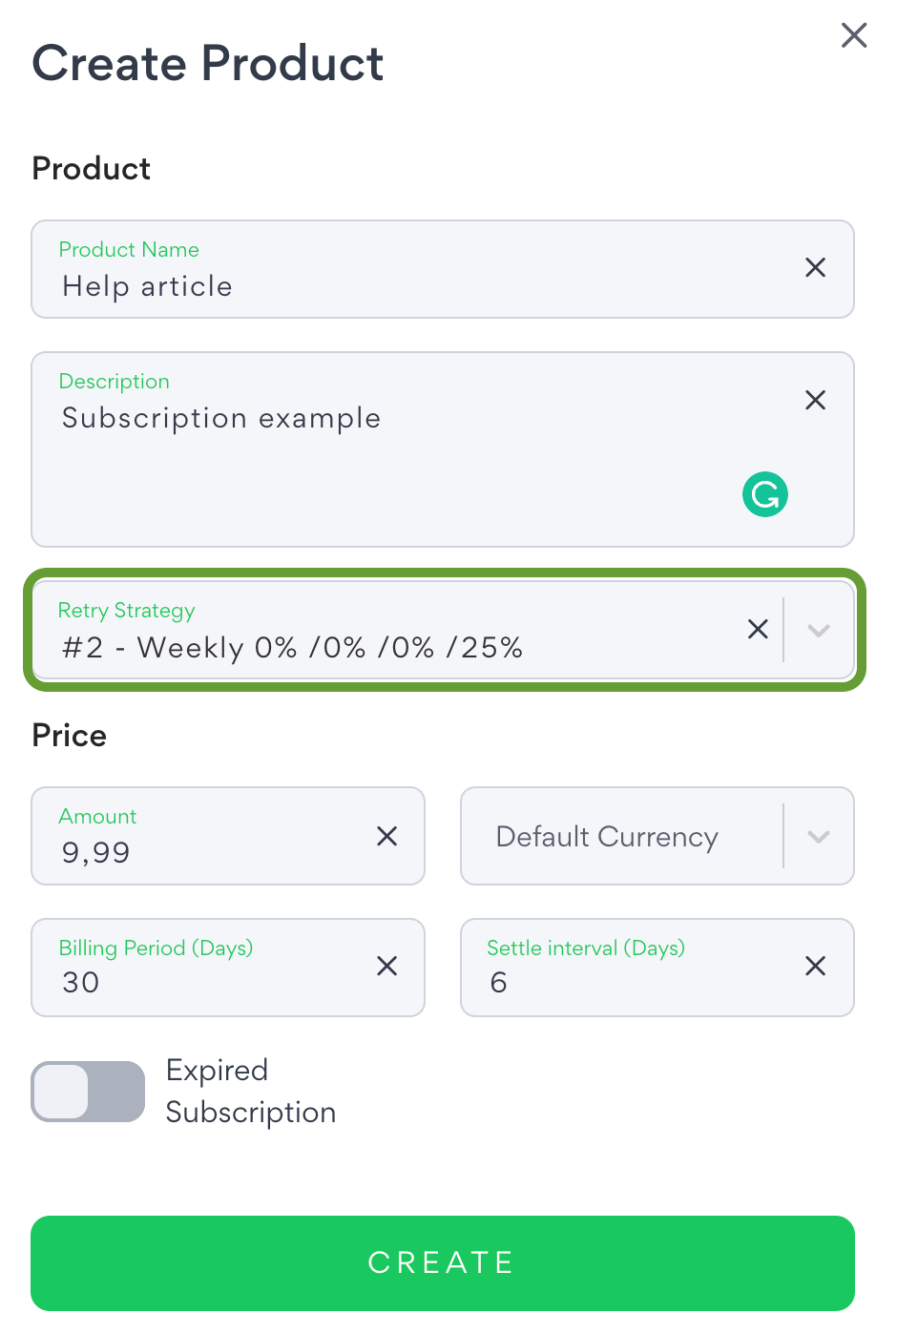The width and height of the screenshot is (897, 1334).
Task: Close the Create Product dialog
Action: [x=854, y=35]
